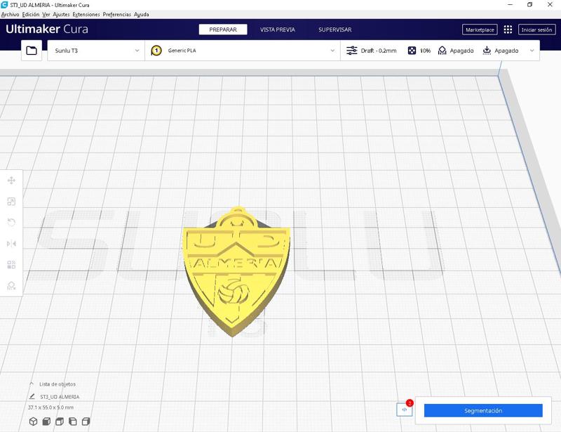Click the adhesion Apagado icon
Screen dimensions: 561x432
click(x=487, y=51)
